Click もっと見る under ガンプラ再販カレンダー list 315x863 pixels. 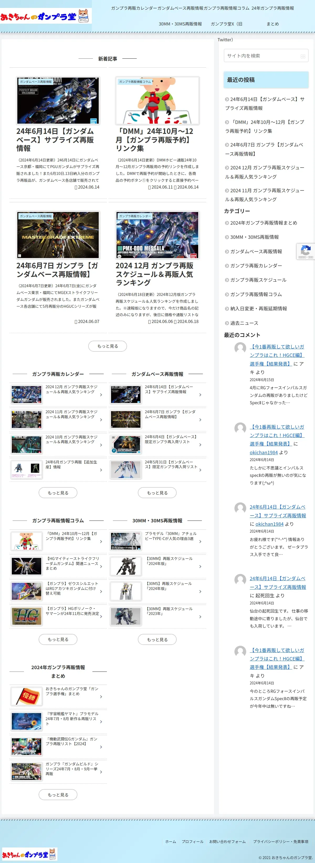click(58, 493)
